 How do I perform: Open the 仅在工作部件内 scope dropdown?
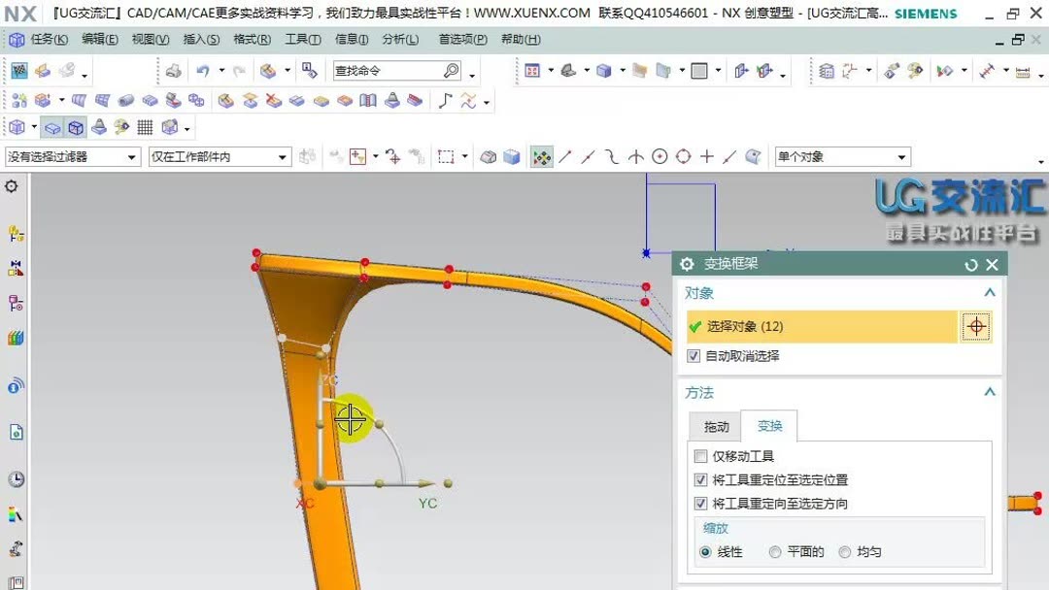coord(283,156)
